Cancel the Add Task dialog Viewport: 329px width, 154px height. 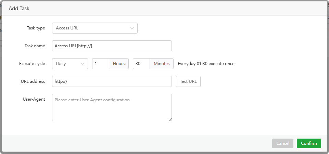click(283, 143)
